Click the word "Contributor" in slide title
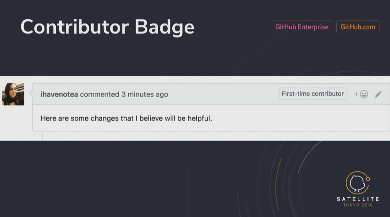The image size is (390, 217). point(74,27)
